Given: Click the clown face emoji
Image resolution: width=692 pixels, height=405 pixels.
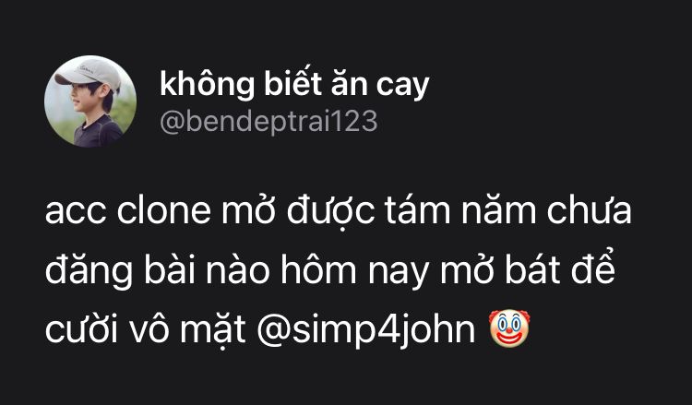Looking at the screenshot, I should click(509, 328).
